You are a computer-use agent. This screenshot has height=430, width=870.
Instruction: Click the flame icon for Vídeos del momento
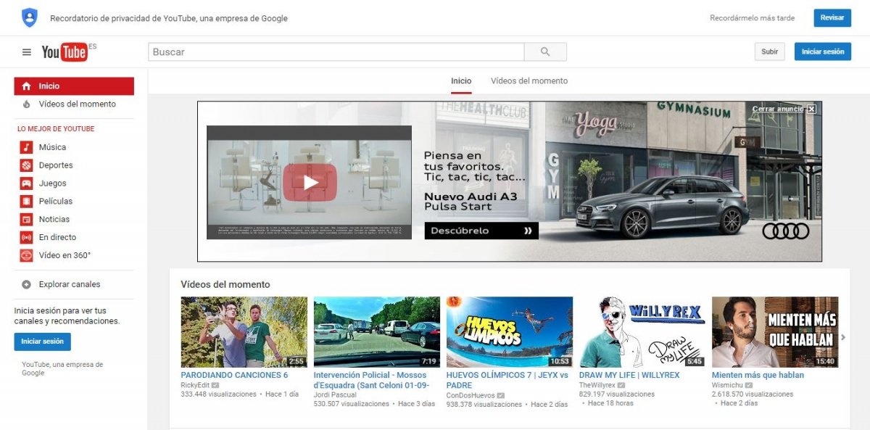27,104
